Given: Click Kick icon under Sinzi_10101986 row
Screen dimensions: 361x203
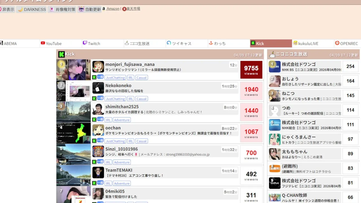Looking at the screenshot, I should point(94,162).
